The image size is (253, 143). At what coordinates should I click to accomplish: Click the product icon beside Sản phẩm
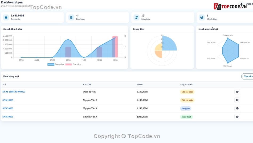137,17
